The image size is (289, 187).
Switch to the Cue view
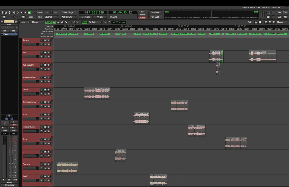coord(279,17)
